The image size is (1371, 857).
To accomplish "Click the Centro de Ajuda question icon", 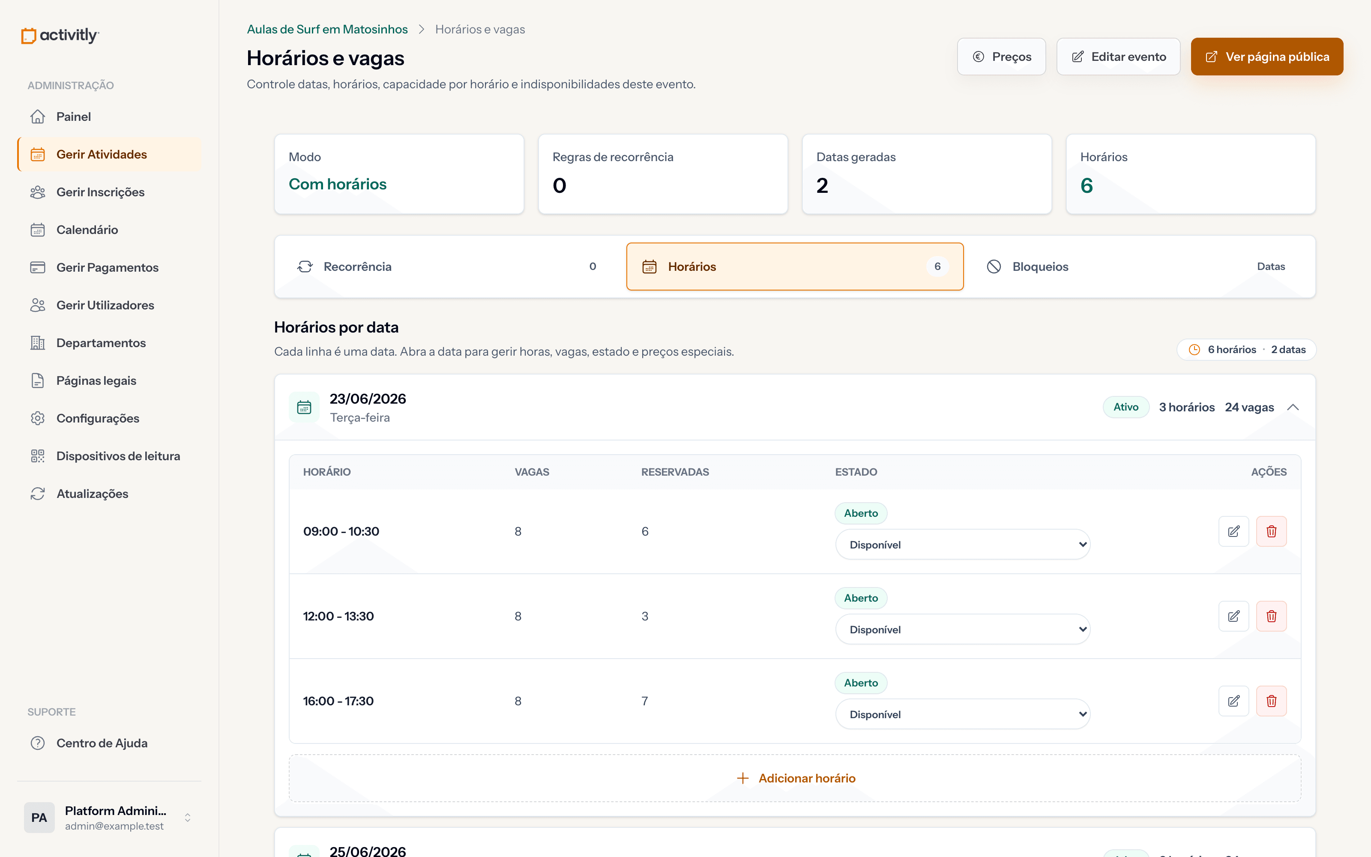I will pos(37,743).
